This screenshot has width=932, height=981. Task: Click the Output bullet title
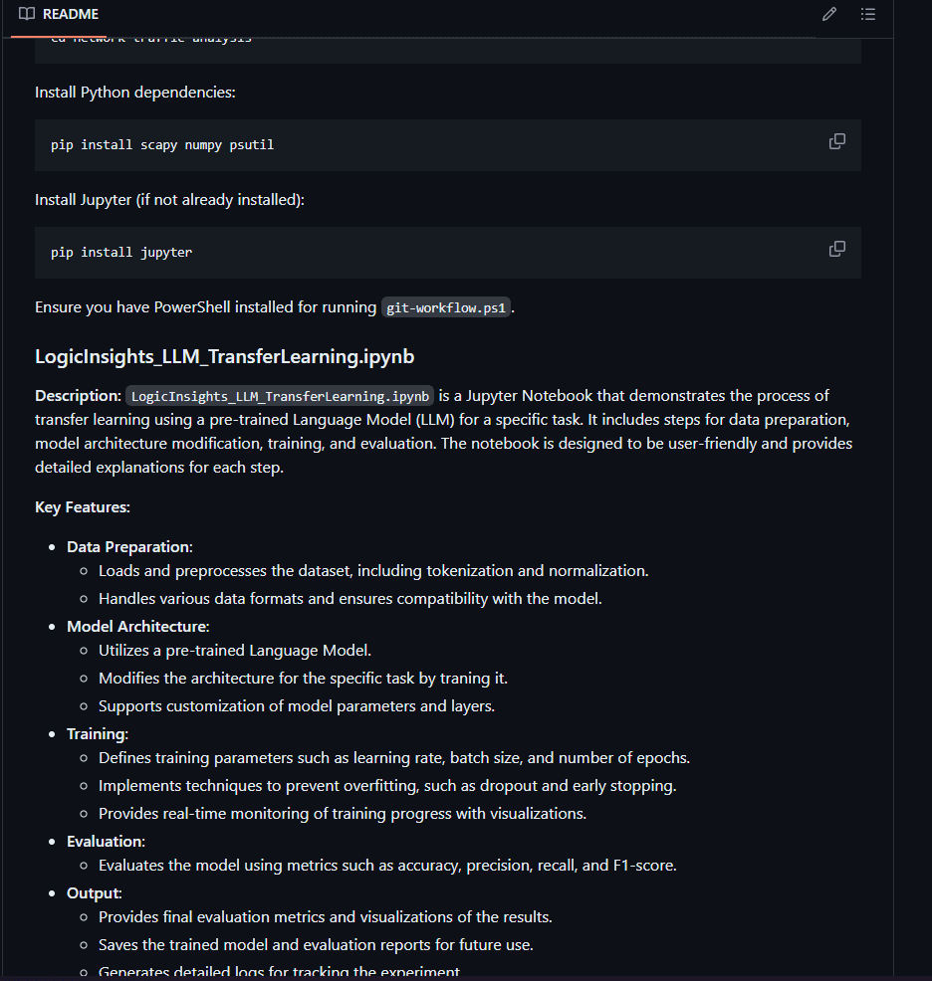pyautogui.click(x=95, y=893)
